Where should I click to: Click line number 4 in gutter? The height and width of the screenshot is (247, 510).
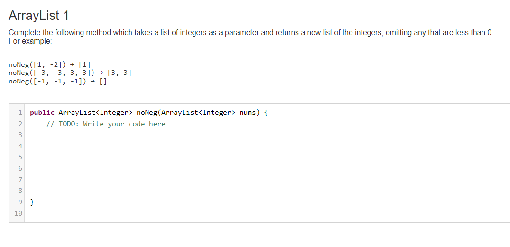(20, 146)
